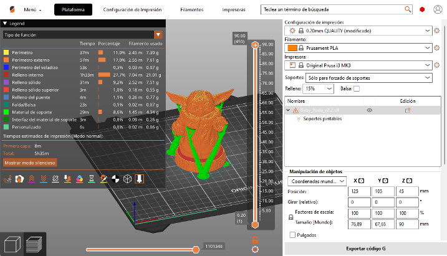Open the Filamentos tab
Screen dimensions: 447x256
191,10
